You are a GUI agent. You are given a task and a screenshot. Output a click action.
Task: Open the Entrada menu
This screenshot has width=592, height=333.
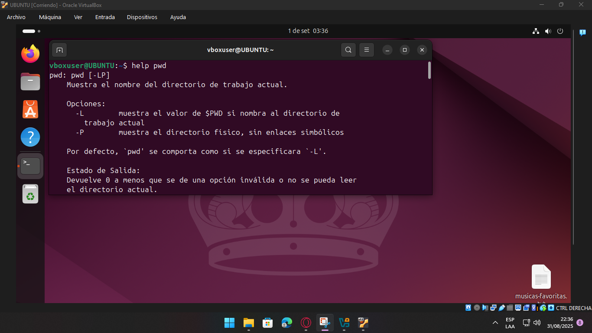coord(105,17)
